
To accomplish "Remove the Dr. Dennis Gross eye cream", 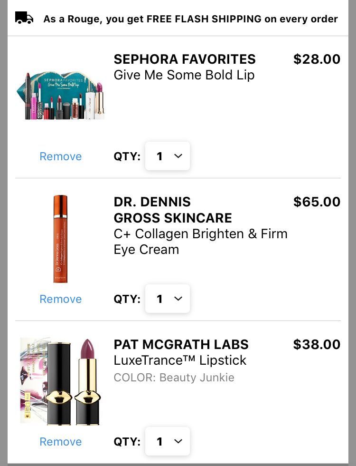I will tap(61, 299).
